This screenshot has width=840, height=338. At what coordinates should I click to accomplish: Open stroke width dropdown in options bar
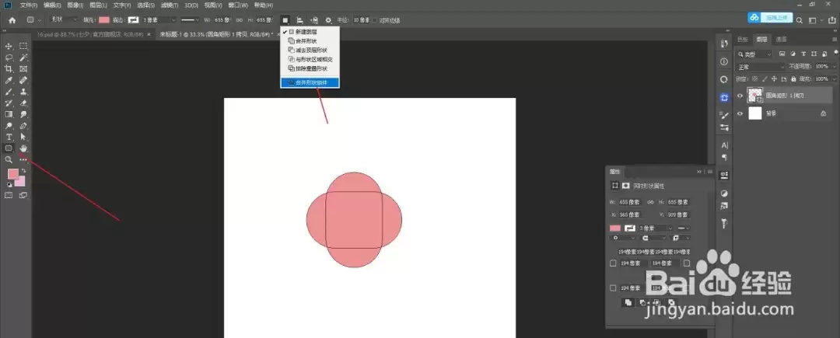click(173, 20)
